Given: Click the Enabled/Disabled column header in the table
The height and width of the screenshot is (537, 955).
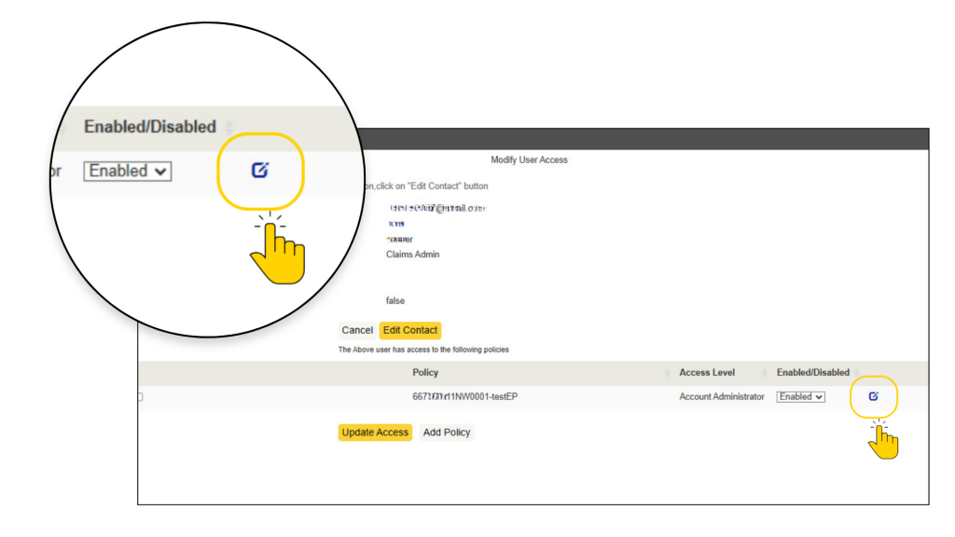Looking at the screenshot, I should pos(812,373).
